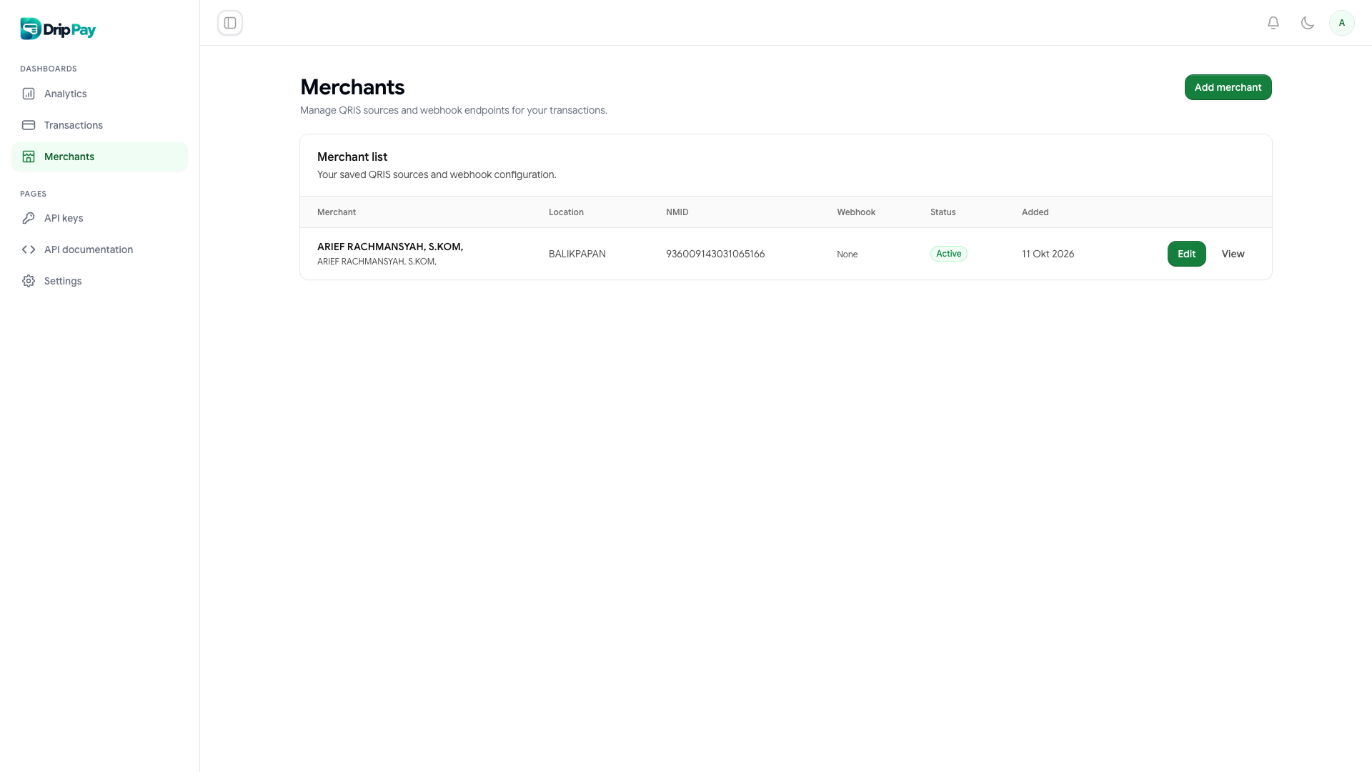This screenshot has width=1372, height=772.
Task: Click the Analytics chart icon
Action: click(29, 94)
